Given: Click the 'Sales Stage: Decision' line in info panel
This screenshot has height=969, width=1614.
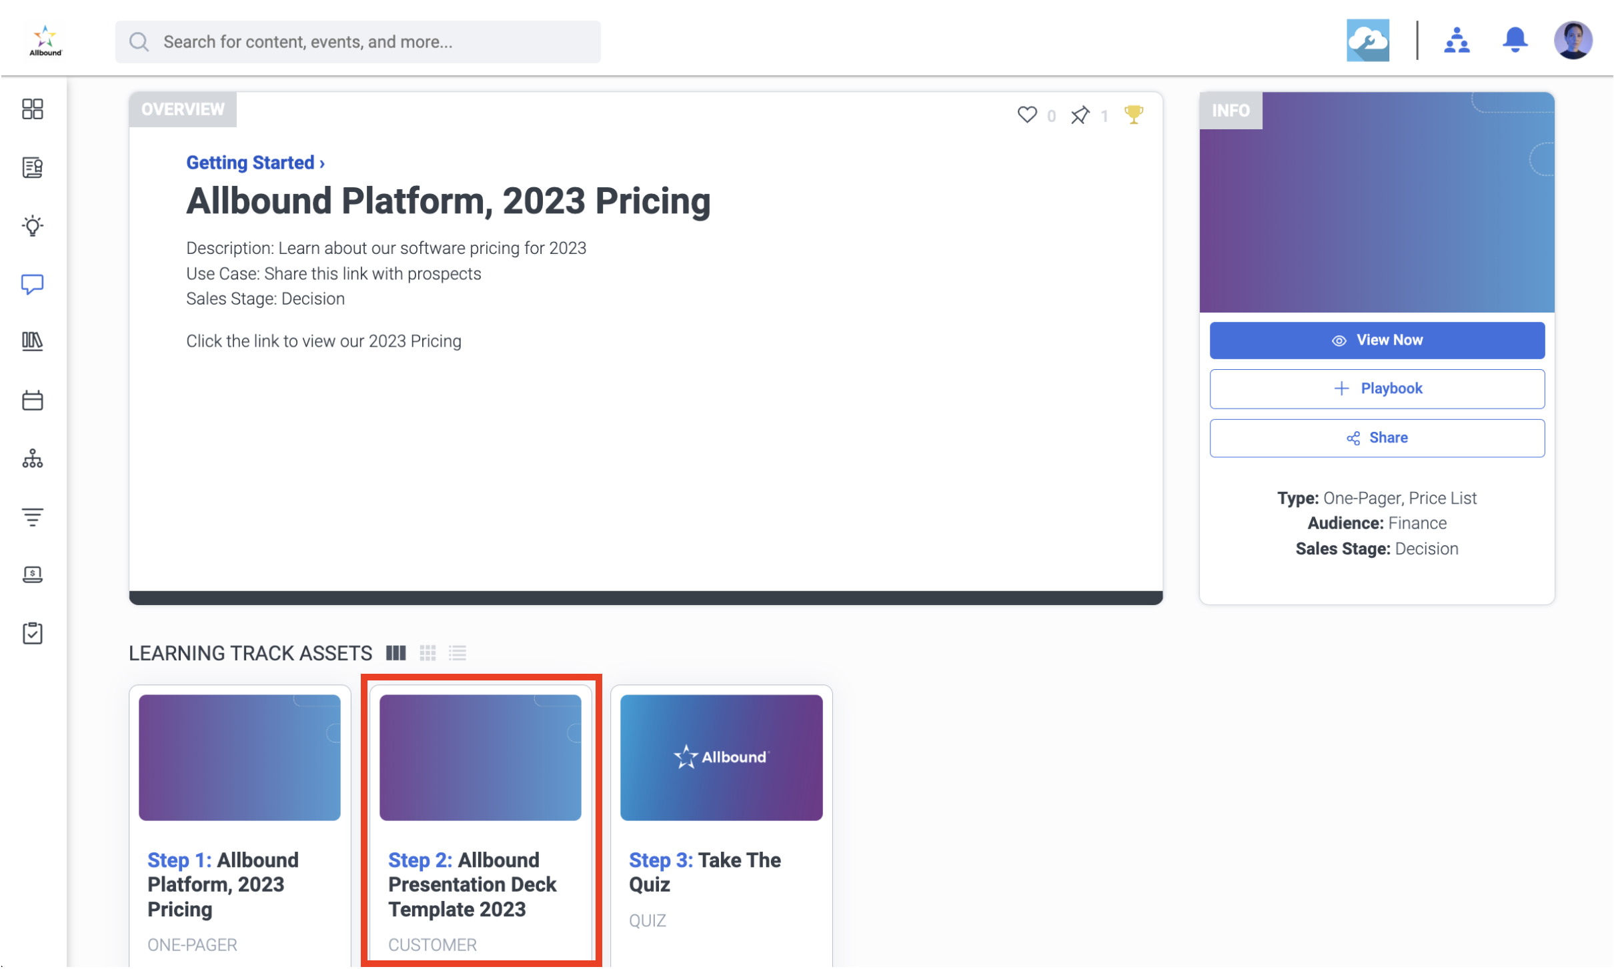Looking at the screenshot, I should tap(1377, 549).
